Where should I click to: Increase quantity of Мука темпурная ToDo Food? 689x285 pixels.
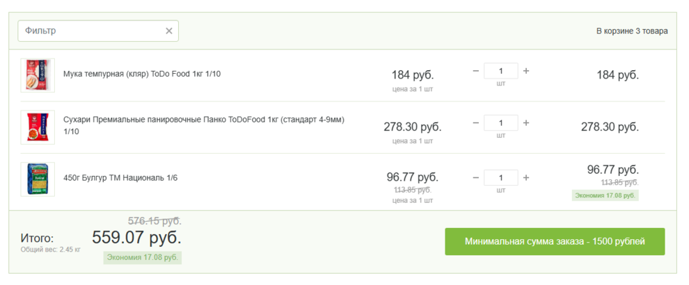coord(526,71)
